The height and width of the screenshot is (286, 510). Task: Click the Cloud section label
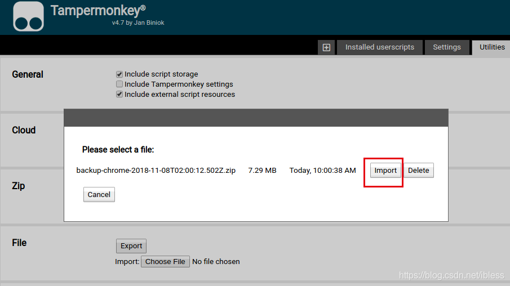pos(24,130)
